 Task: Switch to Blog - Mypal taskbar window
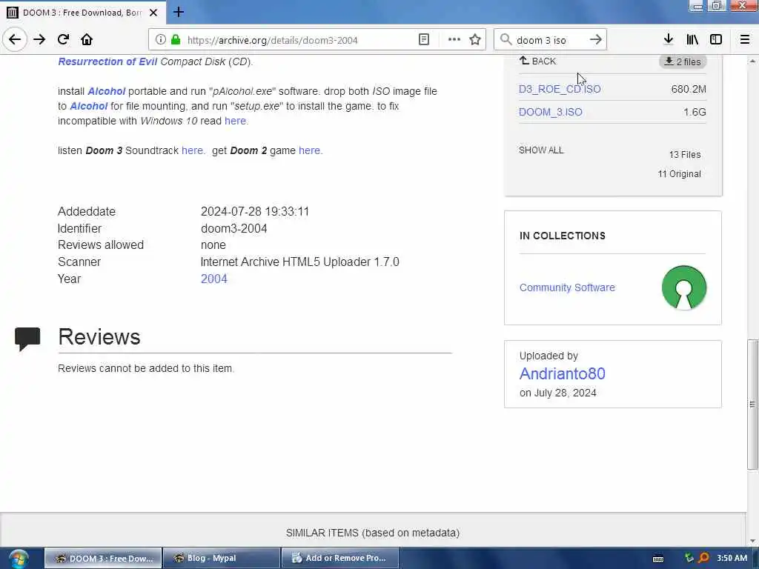click(x=222, y=558)
